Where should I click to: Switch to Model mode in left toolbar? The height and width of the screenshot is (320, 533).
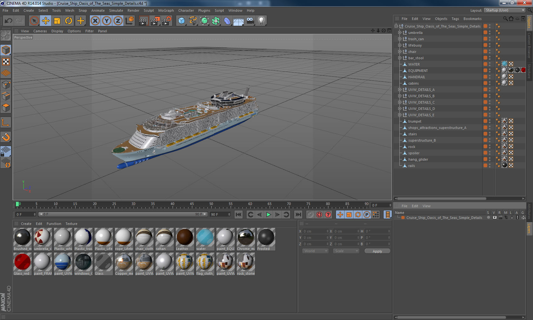point(6,50)
